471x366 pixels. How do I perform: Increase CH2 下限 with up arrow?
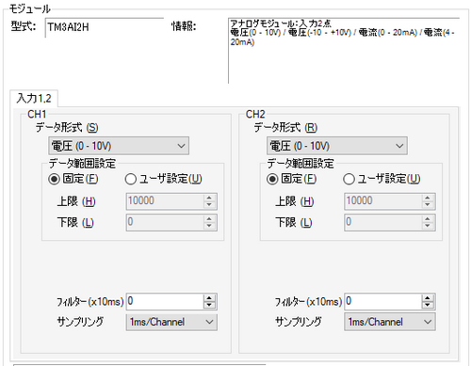click(428, 218)
